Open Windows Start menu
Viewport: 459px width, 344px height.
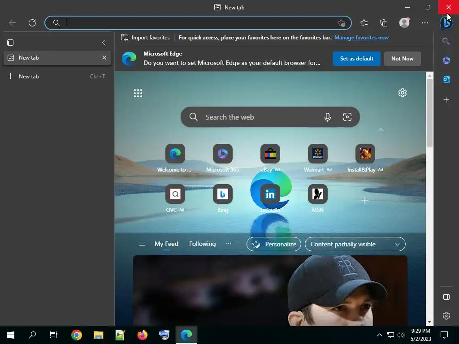11,335
